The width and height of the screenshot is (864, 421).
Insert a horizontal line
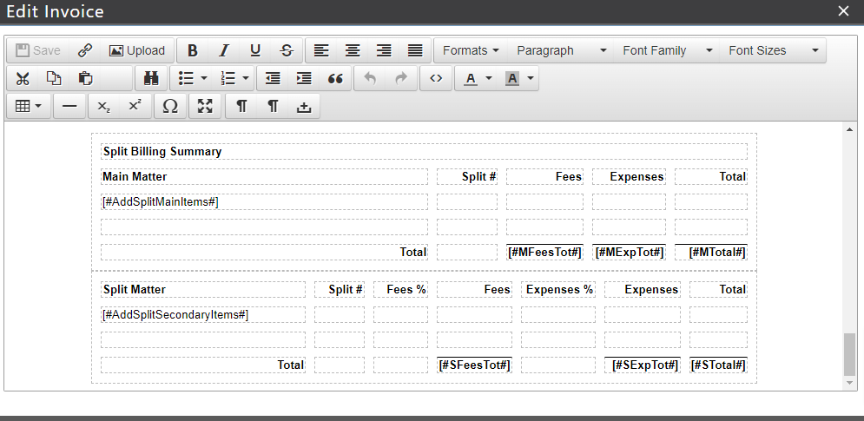(x=69, y=106)
